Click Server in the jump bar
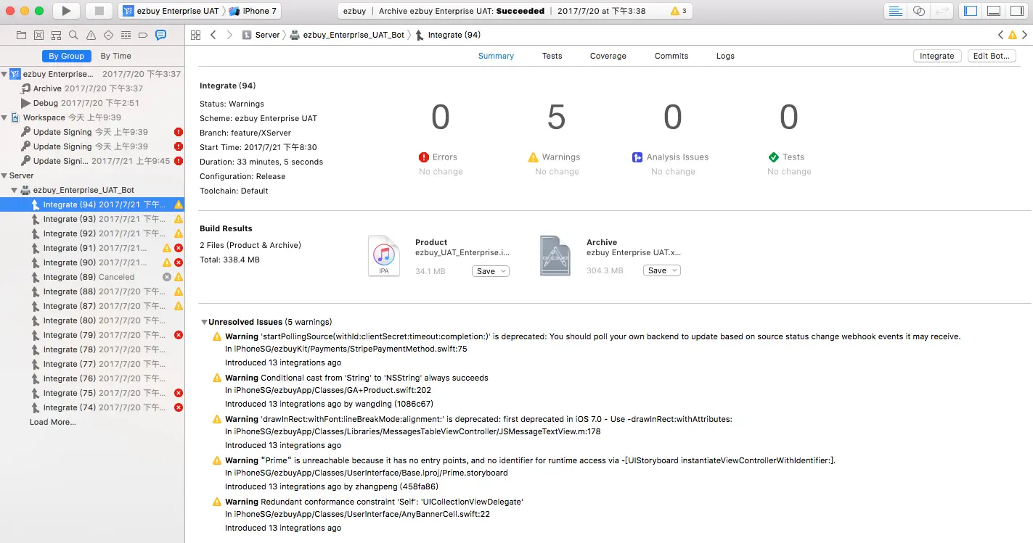Screen dimensions: 1033x543 pyautogui.click(x=261, y=35)
